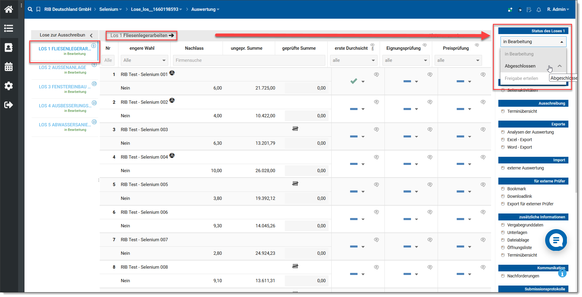Image resolution: width=582 pixels, height=297 pixels.
Task: Open the Öffnungsliste link
Action: coord(519,248)
